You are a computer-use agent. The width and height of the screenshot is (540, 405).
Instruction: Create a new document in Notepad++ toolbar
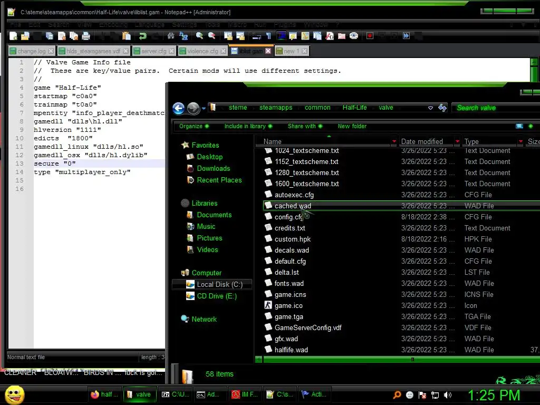coord(13,36)
